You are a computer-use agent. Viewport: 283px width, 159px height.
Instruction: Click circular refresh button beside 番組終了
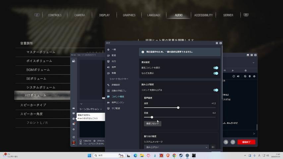click(233, 142)
